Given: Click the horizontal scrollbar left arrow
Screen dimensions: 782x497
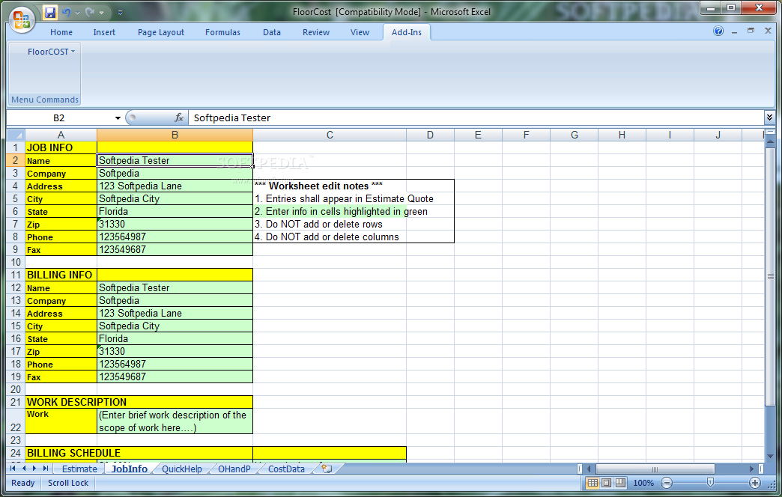Looking at the screenshot, I should click(589, 469).
